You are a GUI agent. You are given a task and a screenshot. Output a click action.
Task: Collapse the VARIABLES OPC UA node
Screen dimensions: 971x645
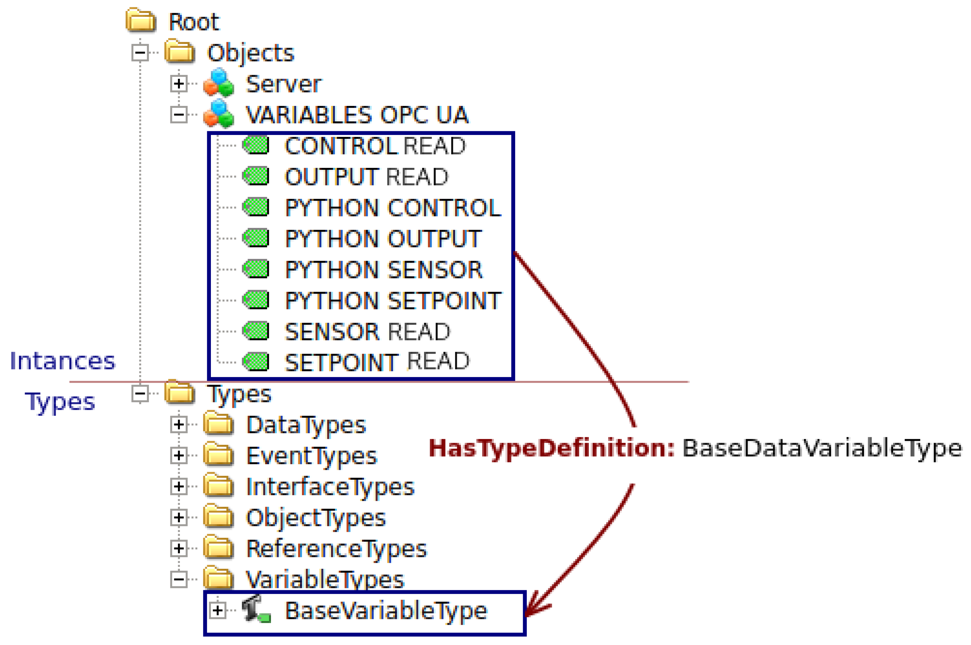click(179, 114)
